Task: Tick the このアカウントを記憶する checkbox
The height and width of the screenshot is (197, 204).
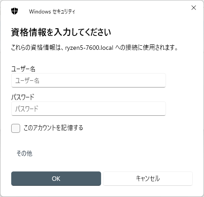Action: click(16, 128)
